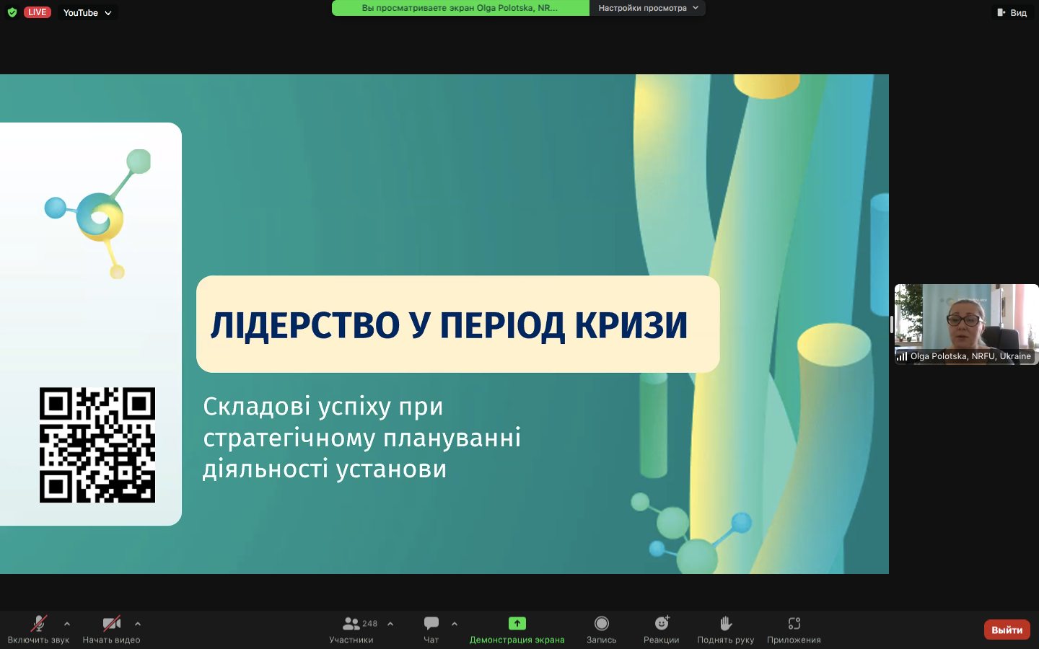
Task: Open the View layout menu
Action: [x=1012, y=12]
